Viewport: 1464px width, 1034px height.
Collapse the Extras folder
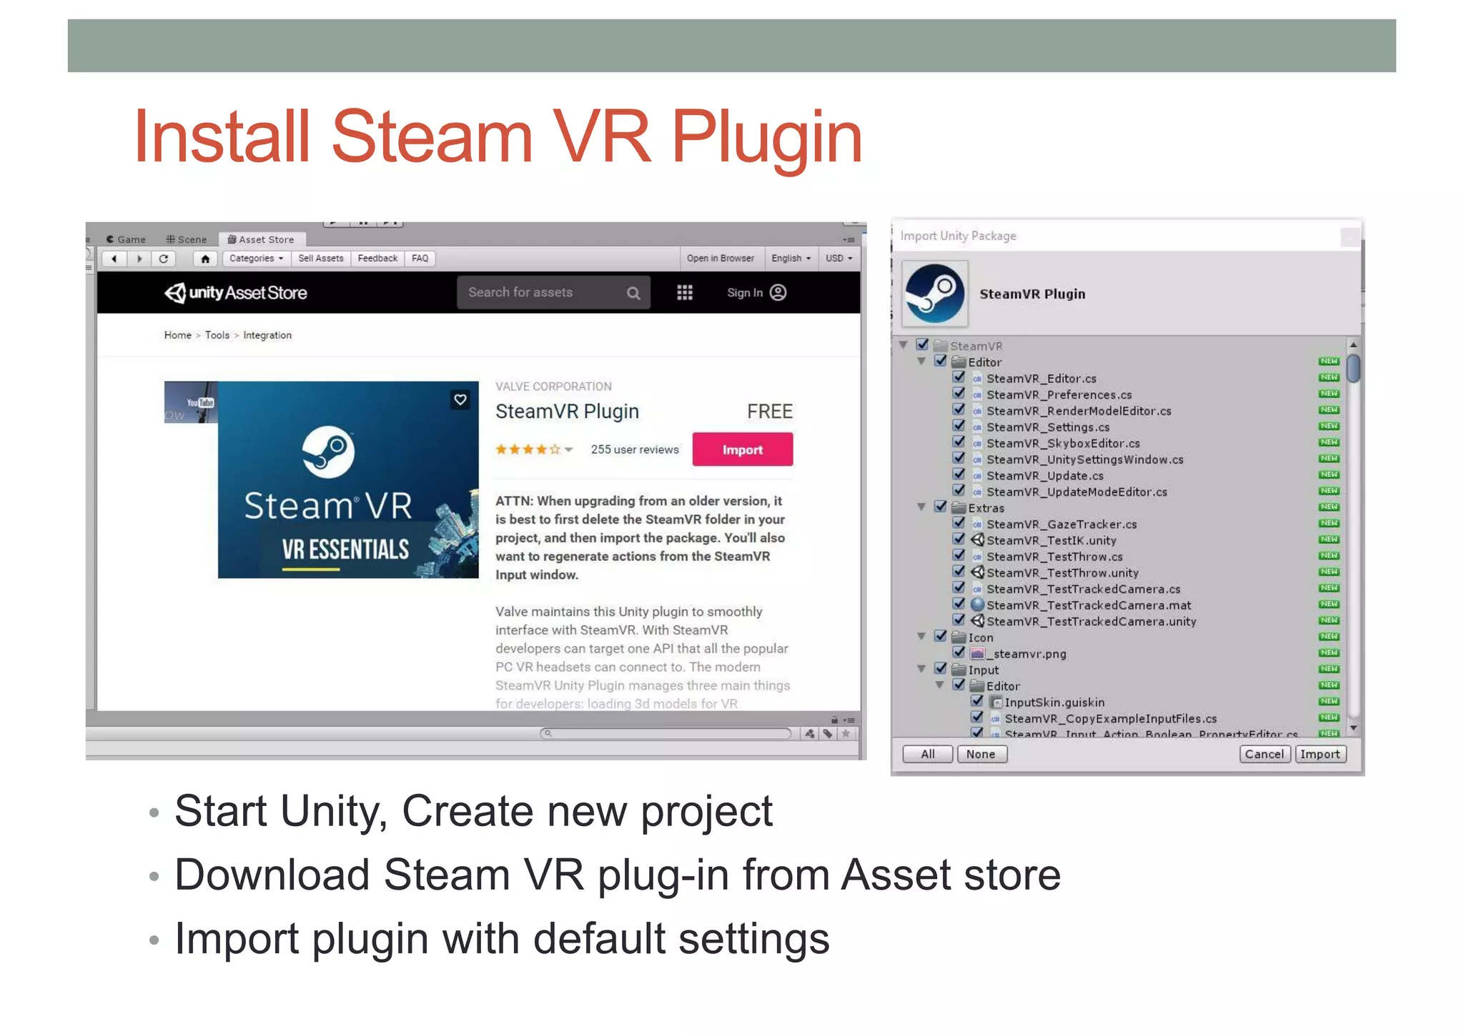(x=922, y=507)
